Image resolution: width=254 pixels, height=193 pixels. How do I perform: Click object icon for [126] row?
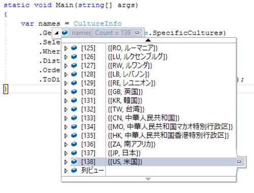pos(74,57)
